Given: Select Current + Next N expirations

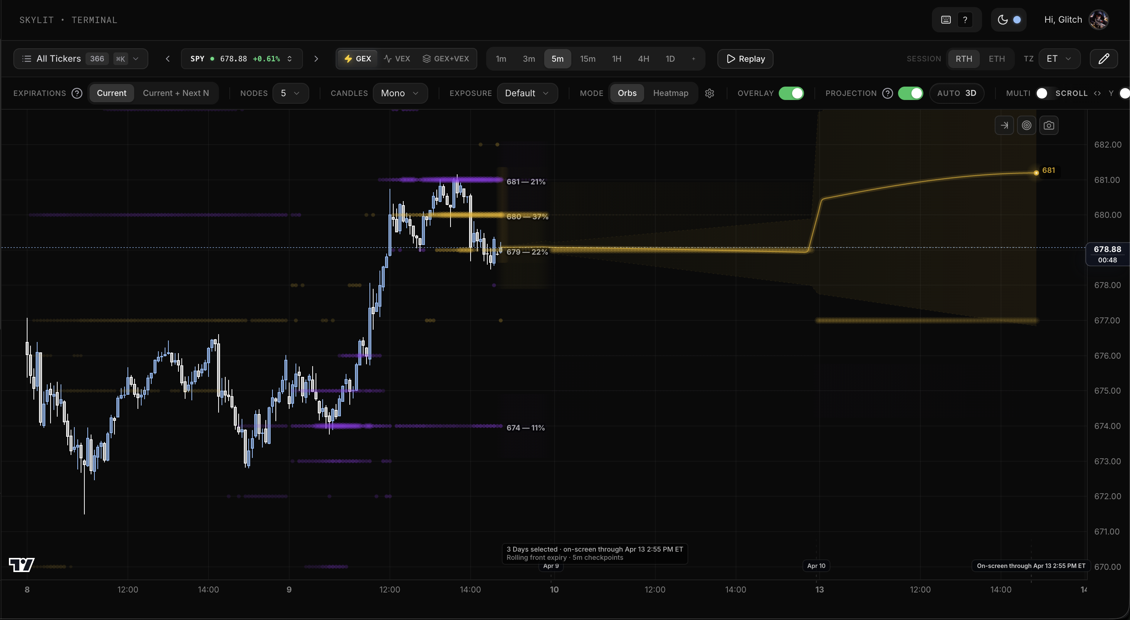Looking at the screenshot, I should (176, 93).
